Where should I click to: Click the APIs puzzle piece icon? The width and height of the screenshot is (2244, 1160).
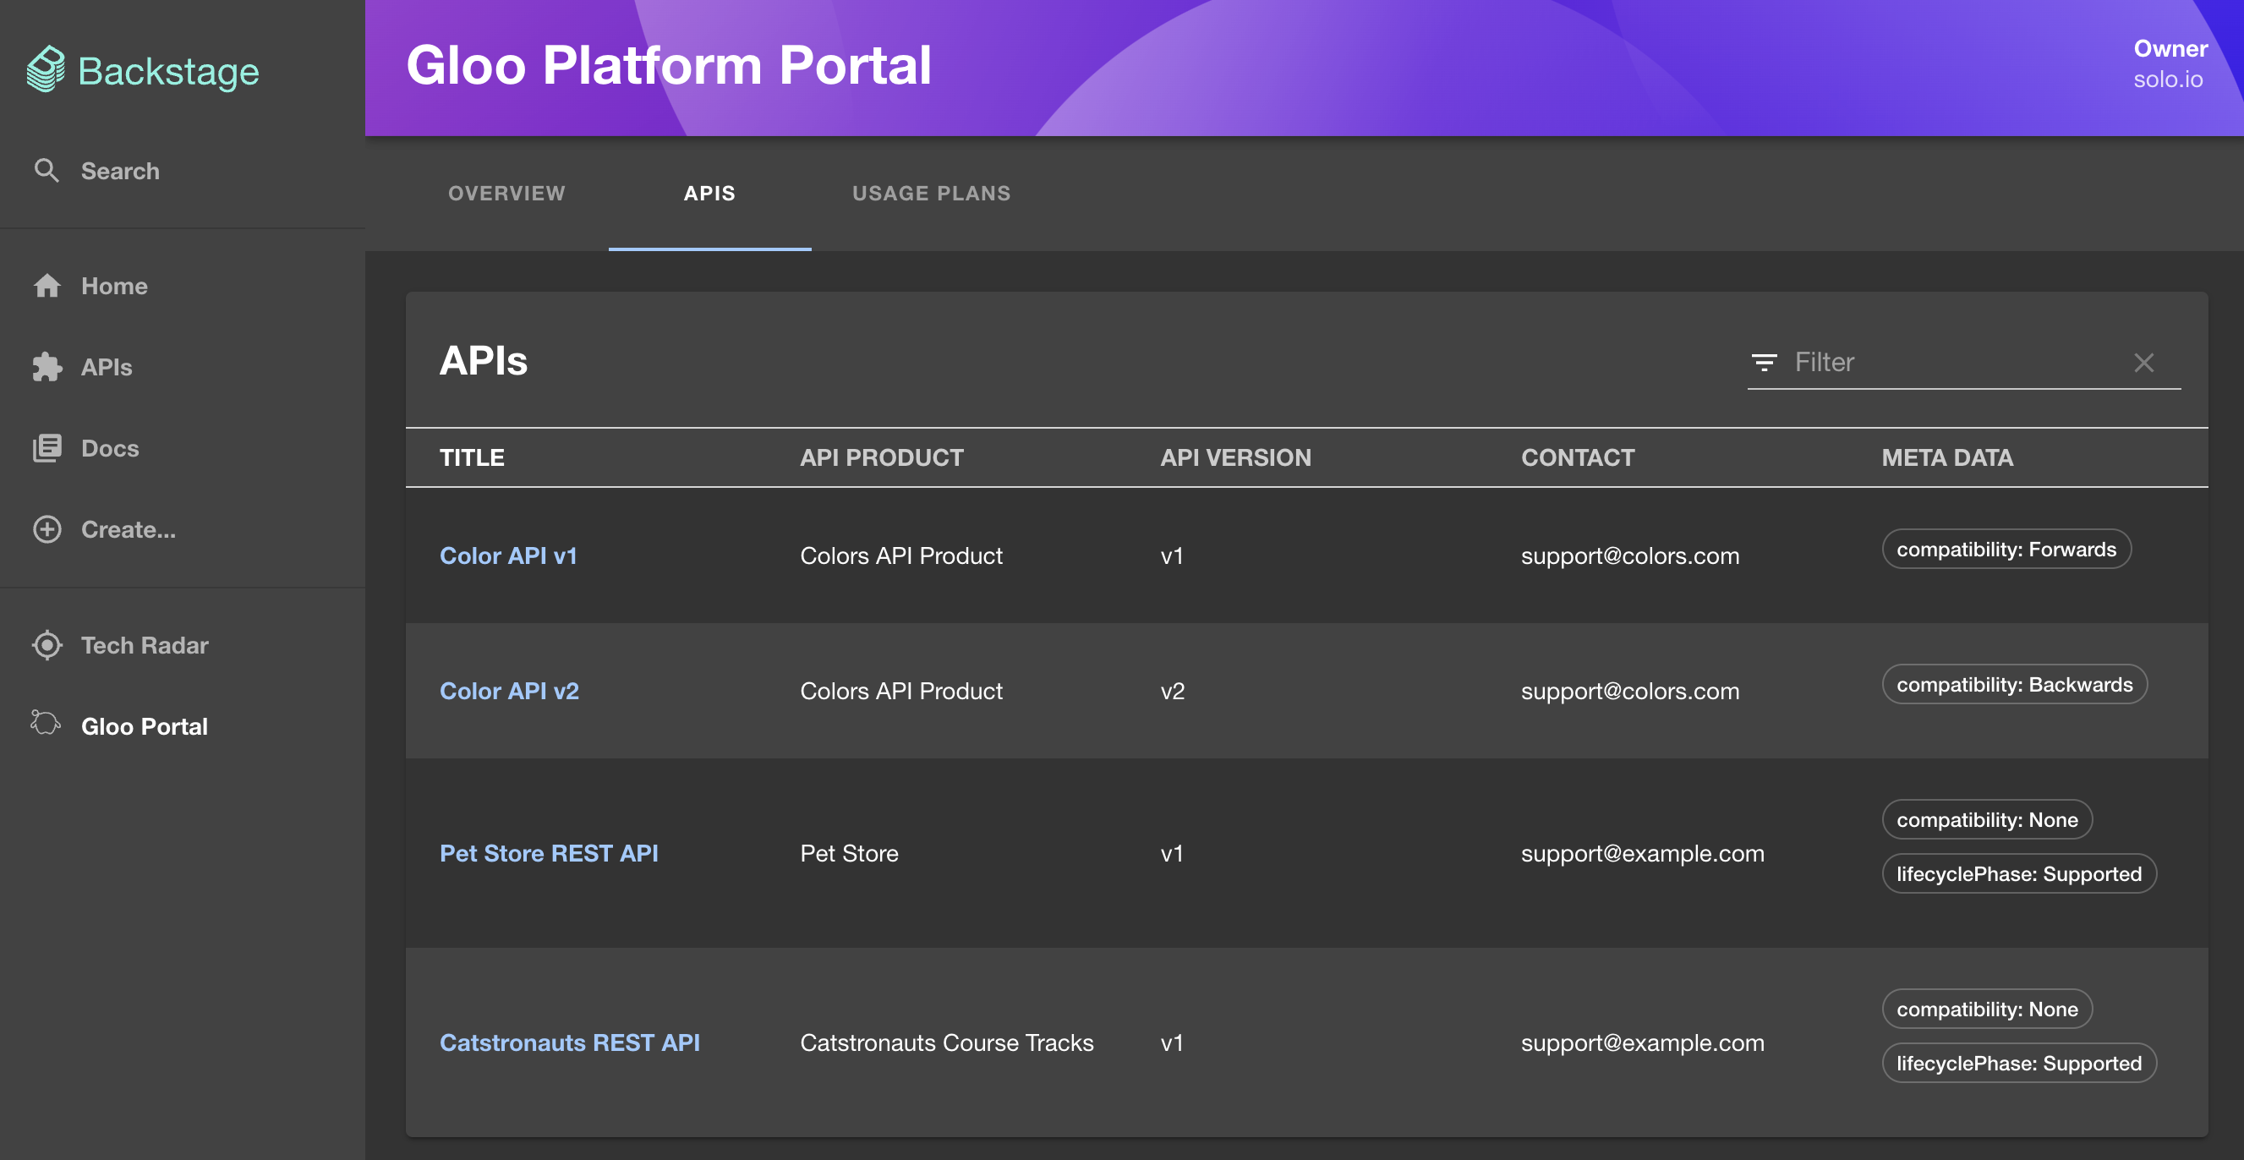pos(47,367)
